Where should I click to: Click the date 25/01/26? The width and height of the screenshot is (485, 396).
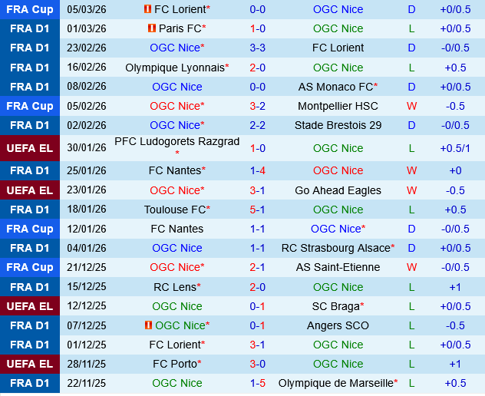(87, 170)
